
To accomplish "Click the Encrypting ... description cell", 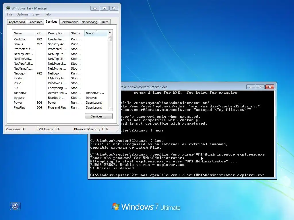I will coord(57,88).
